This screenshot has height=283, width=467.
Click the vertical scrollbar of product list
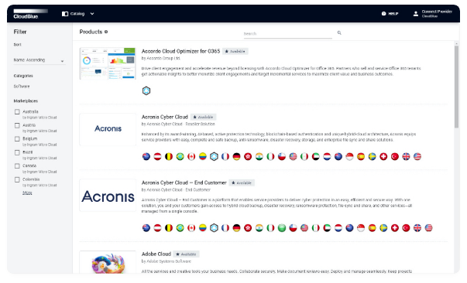pyautogui.click(x=456, y=86)
